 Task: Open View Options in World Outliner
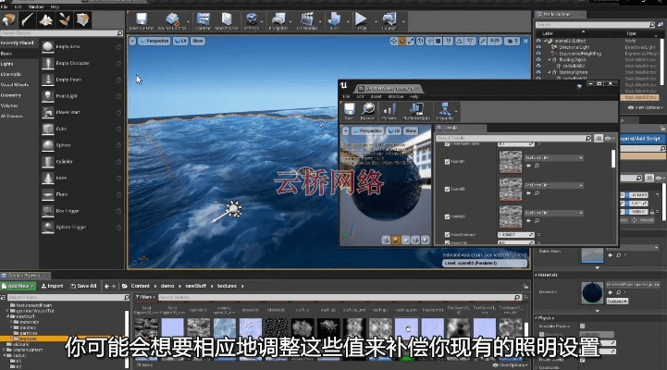[645, 107]
